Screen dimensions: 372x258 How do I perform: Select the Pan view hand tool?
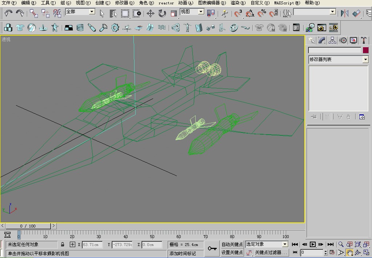[349, 253]
